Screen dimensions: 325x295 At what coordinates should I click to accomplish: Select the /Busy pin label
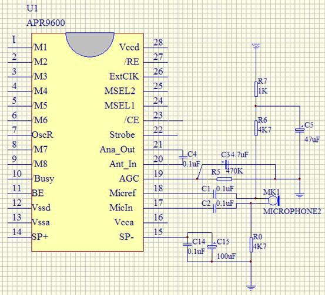(x=43, y=179)
